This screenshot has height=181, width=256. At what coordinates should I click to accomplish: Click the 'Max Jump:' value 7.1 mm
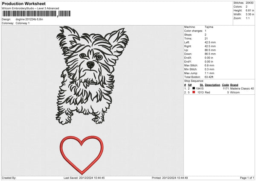pos(209,73)
